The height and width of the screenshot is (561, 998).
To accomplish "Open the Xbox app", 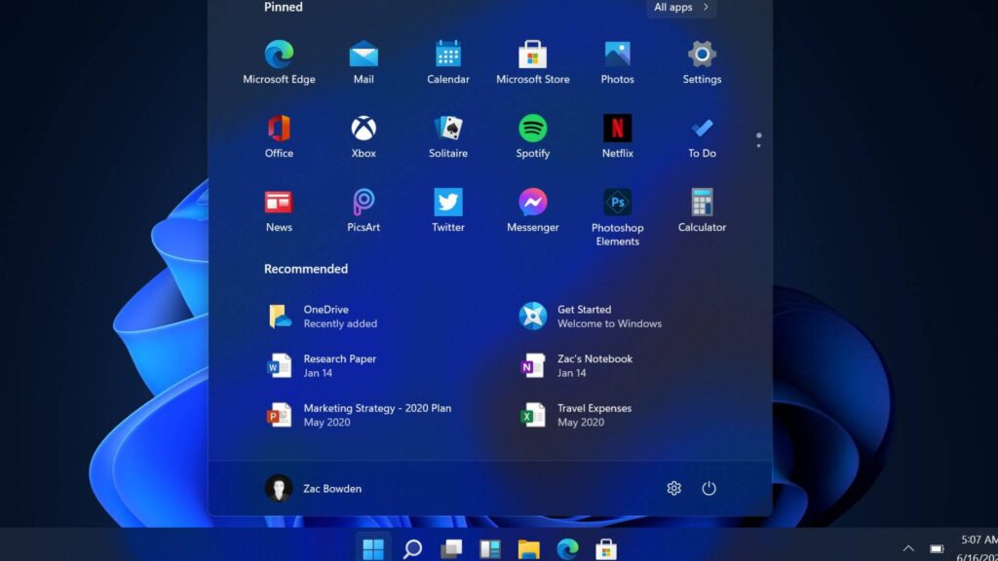I will [363, 131].
